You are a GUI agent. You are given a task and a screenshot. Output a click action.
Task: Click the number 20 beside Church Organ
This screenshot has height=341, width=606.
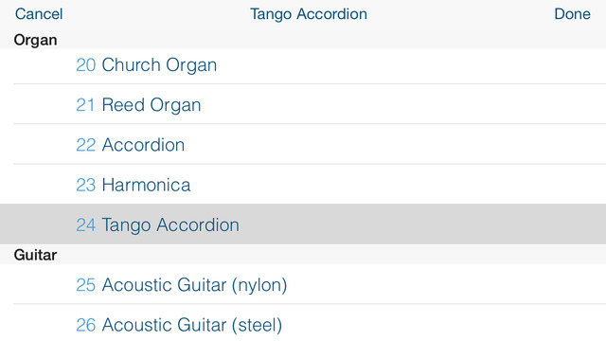(86, 65)
